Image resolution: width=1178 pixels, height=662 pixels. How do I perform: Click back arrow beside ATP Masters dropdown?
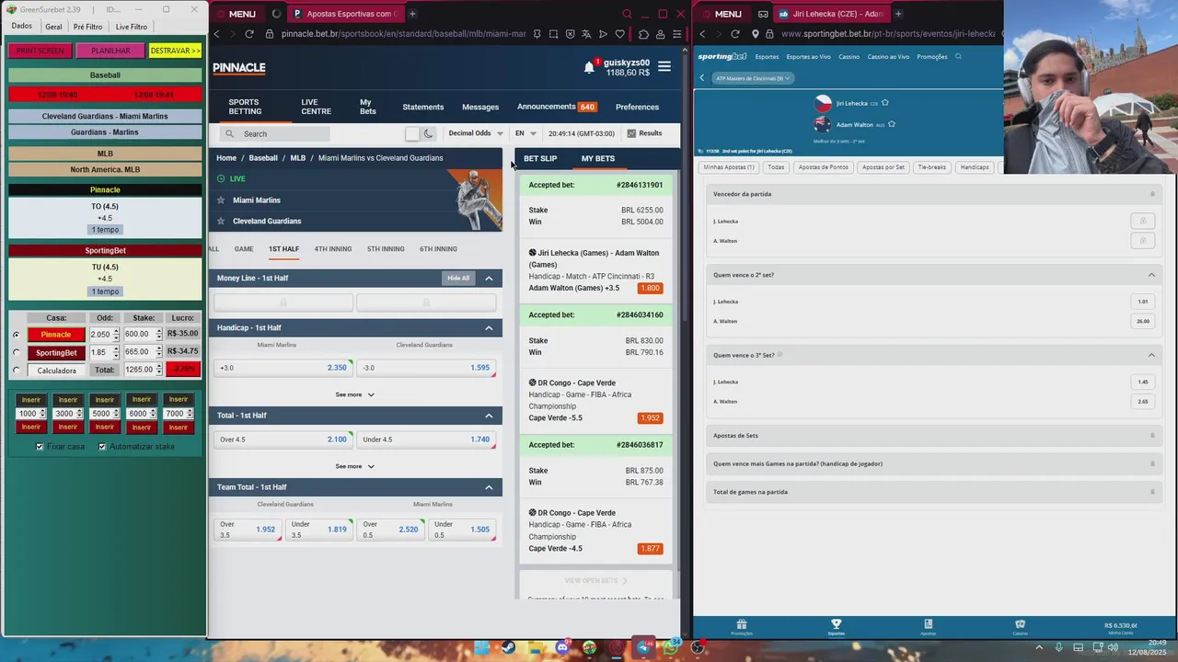click(x=702, y=78)
